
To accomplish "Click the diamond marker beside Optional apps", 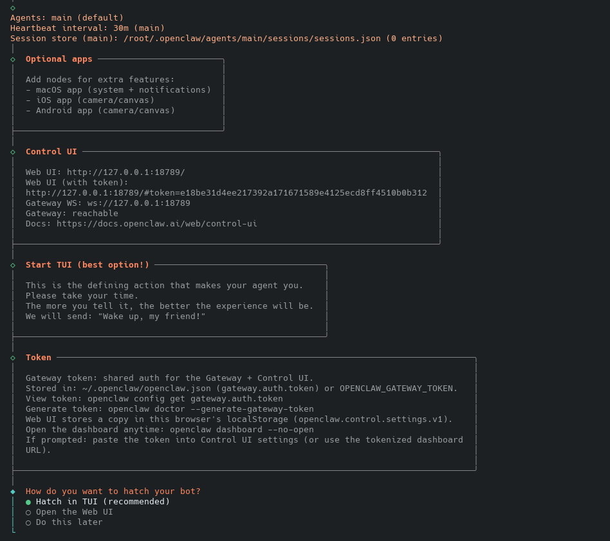I will coord(13,59).
